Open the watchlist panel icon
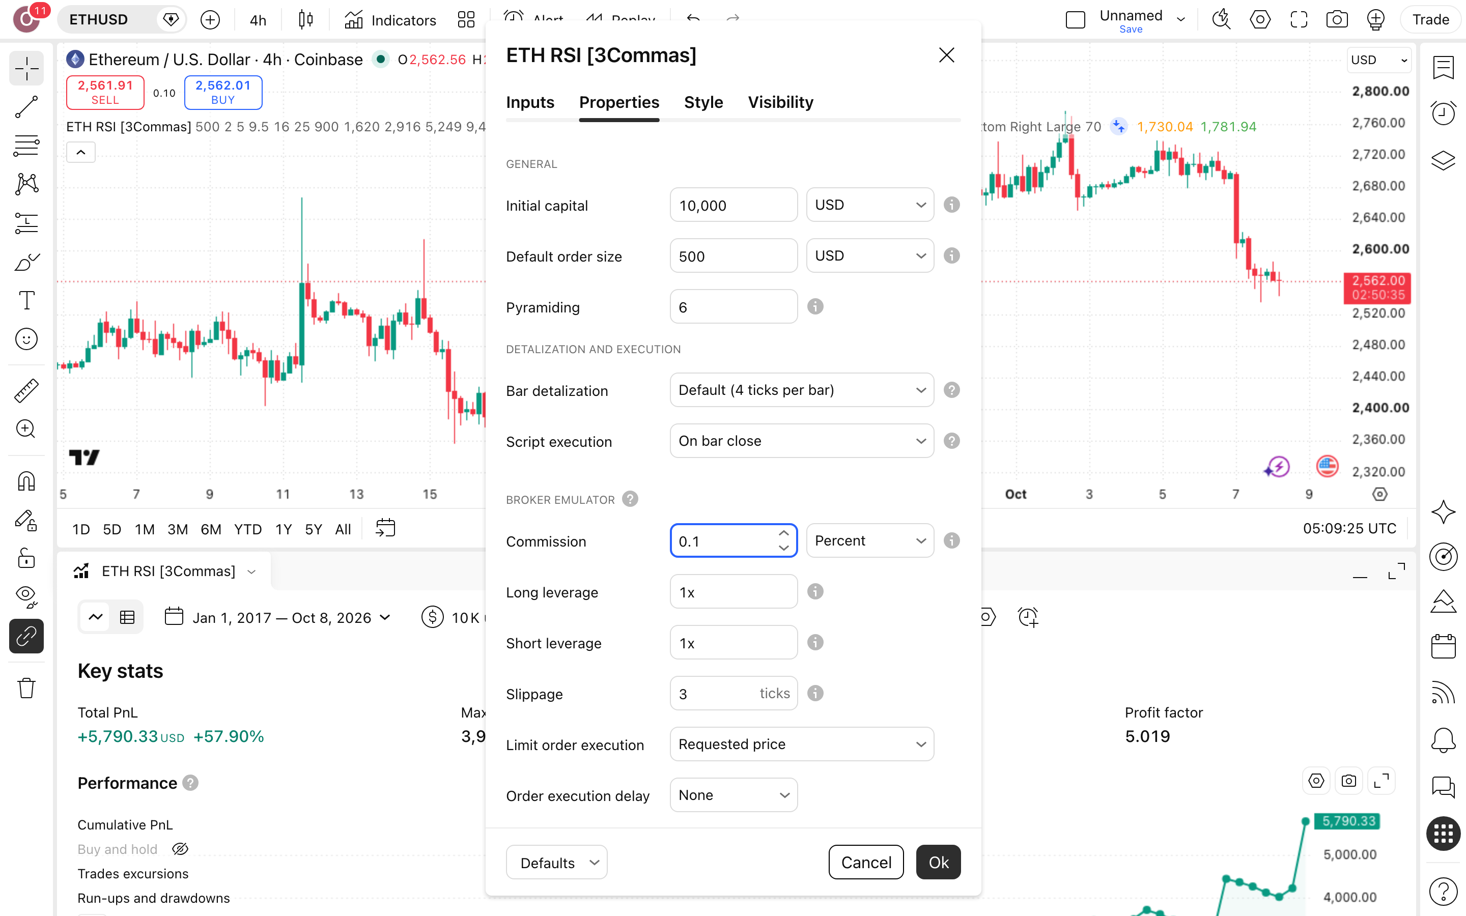Screen dimensions: 1466x916 (x=1443, y=68)
